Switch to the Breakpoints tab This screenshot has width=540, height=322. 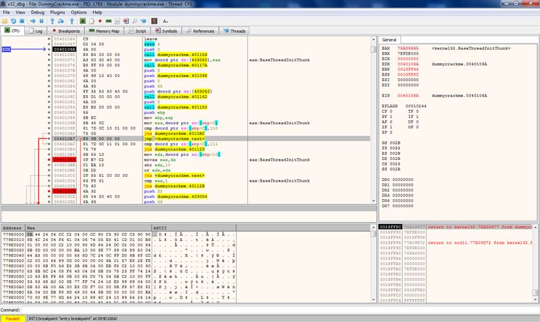click(65, 31)
